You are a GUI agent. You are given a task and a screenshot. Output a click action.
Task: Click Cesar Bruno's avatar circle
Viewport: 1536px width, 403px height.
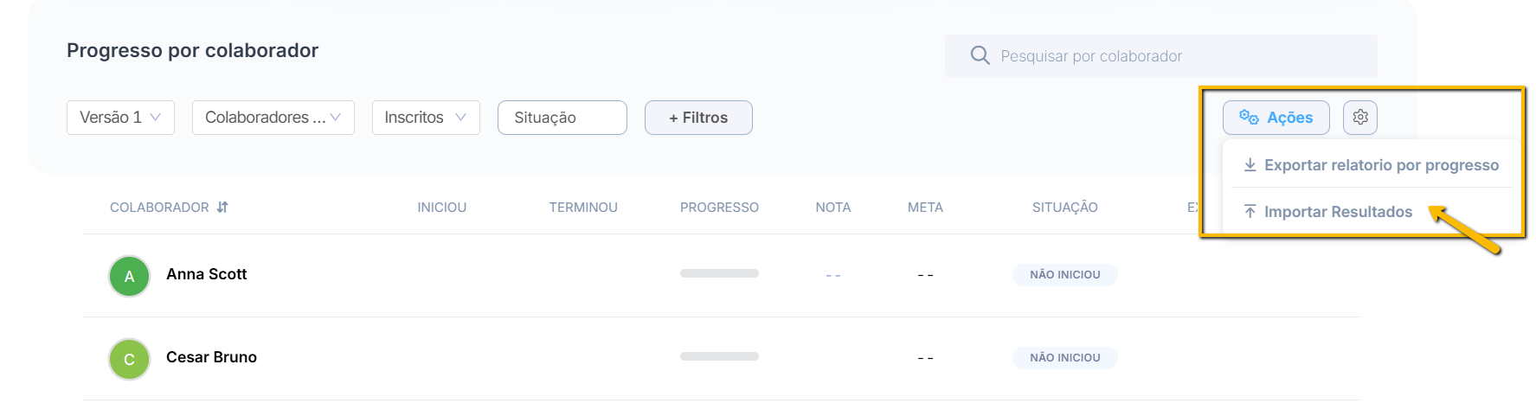(x=129, y=359)
